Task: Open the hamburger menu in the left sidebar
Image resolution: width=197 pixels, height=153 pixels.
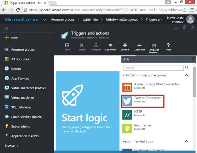Action: coord(6,28)
